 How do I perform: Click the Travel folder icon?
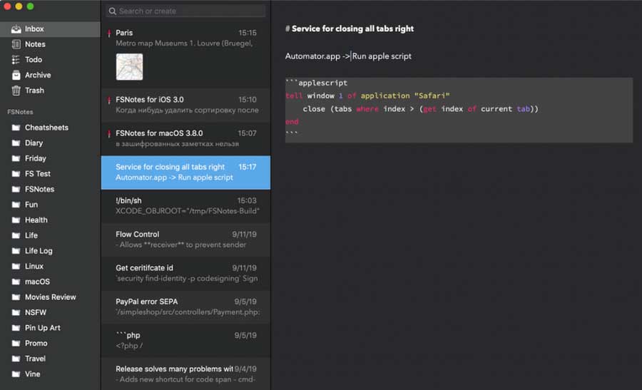16,359
